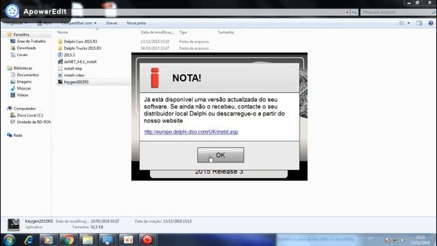Toggle the preview pane icon

pos(419,23)
